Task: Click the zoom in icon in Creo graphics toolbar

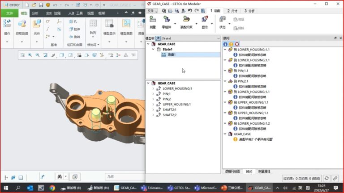Action: (30, 55)
